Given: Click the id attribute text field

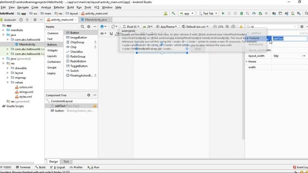Looking at the screenshot, I should click(x=290, y=38).
